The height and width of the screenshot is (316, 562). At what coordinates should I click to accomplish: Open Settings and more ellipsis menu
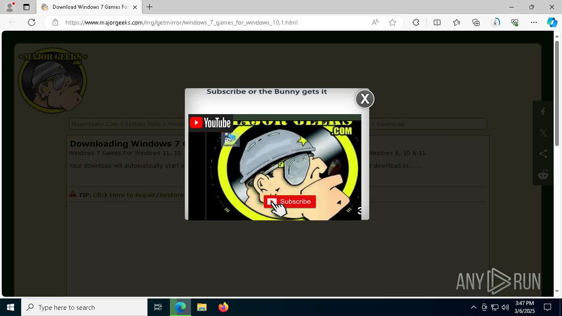534,22
